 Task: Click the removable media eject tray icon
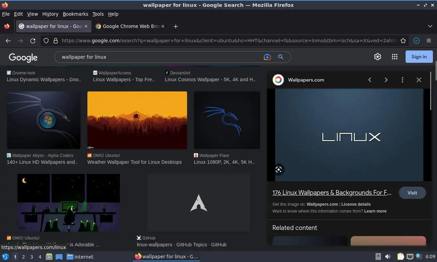[378, 257]
